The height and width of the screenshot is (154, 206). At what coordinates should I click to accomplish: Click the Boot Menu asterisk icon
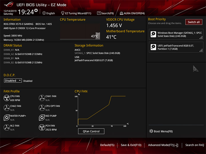point(151,131)
